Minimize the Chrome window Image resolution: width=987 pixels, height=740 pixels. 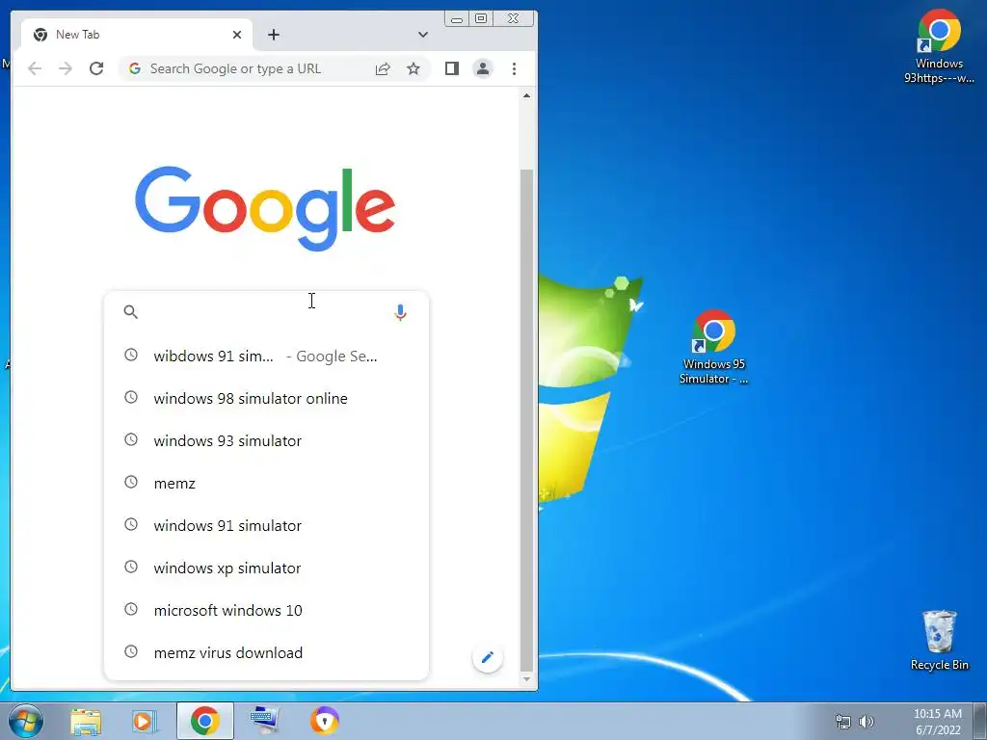pos(457,19)
